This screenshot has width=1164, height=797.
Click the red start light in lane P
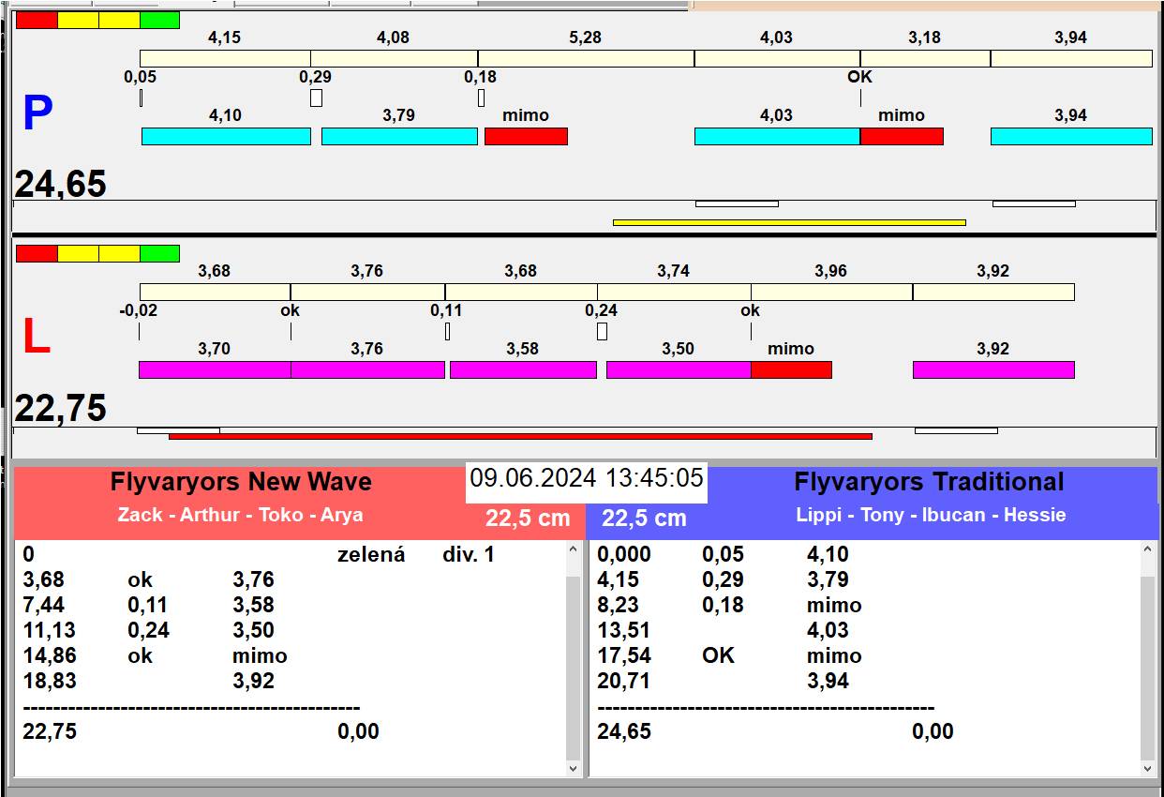37,20
